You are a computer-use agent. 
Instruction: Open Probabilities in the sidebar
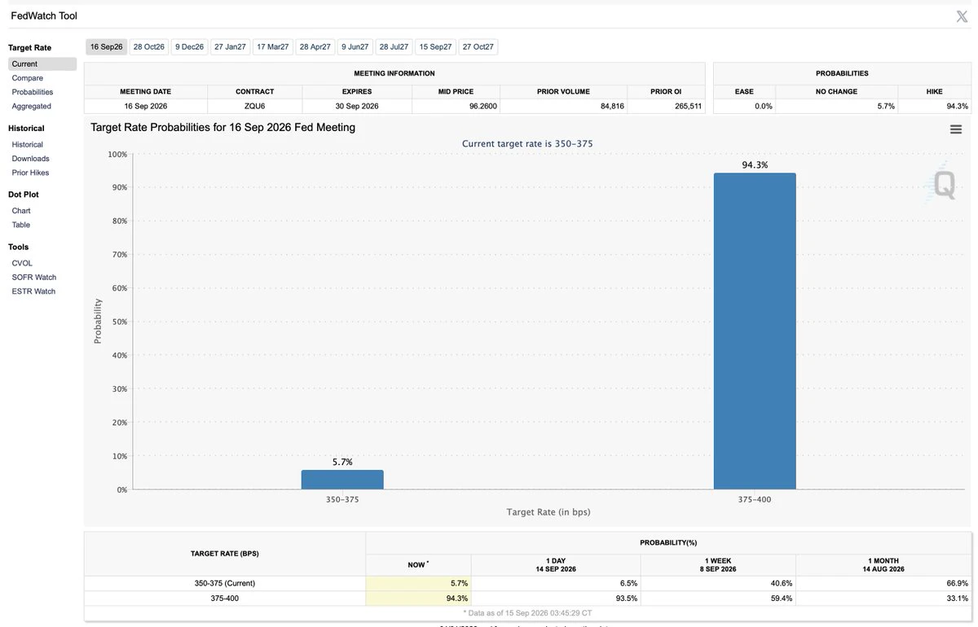(x=33, y=92)
